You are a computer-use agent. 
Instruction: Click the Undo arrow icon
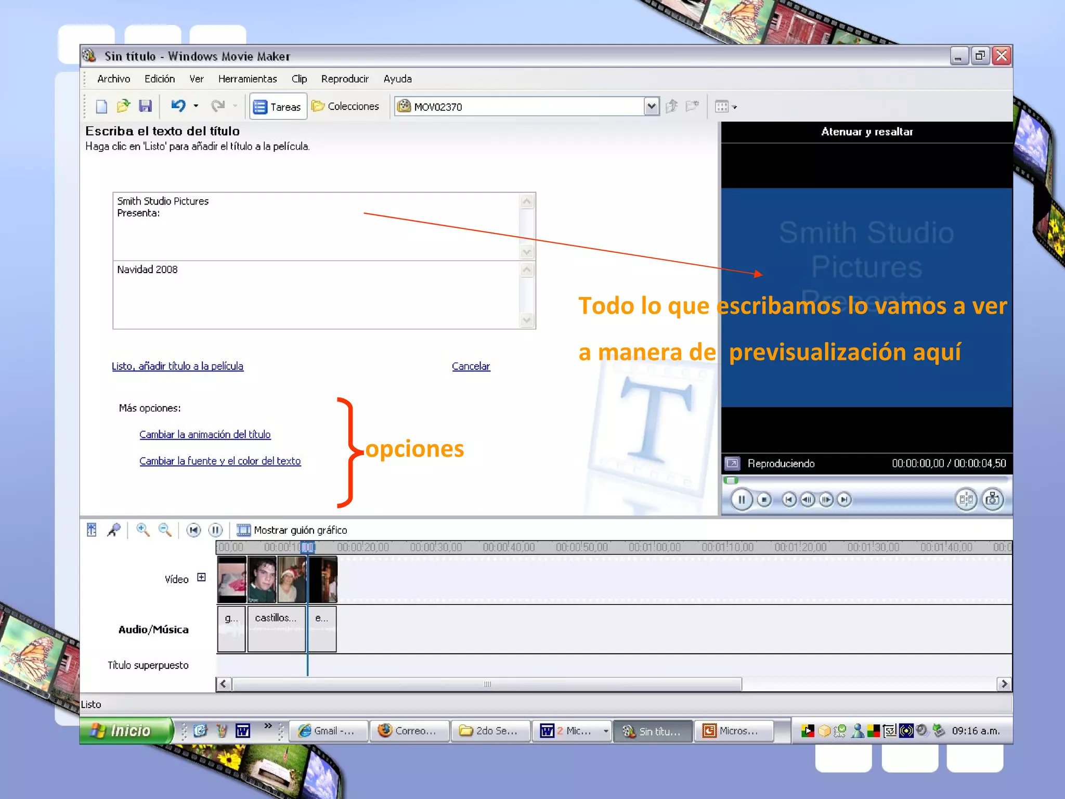(x=178, y=106)
